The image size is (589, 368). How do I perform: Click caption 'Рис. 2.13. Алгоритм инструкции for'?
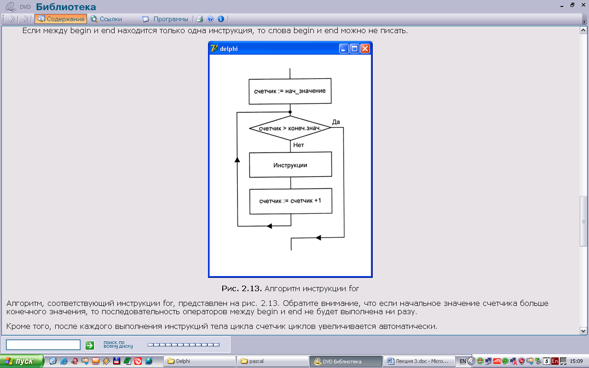tap(290, 288)
